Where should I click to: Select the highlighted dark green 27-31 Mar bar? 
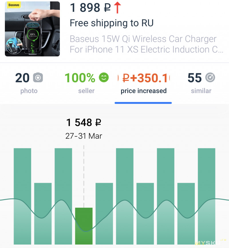(x=84, y=226)
